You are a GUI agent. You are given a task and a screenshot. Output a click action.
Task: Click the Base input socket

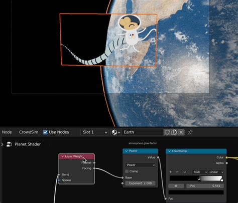(x=123, y=177)
